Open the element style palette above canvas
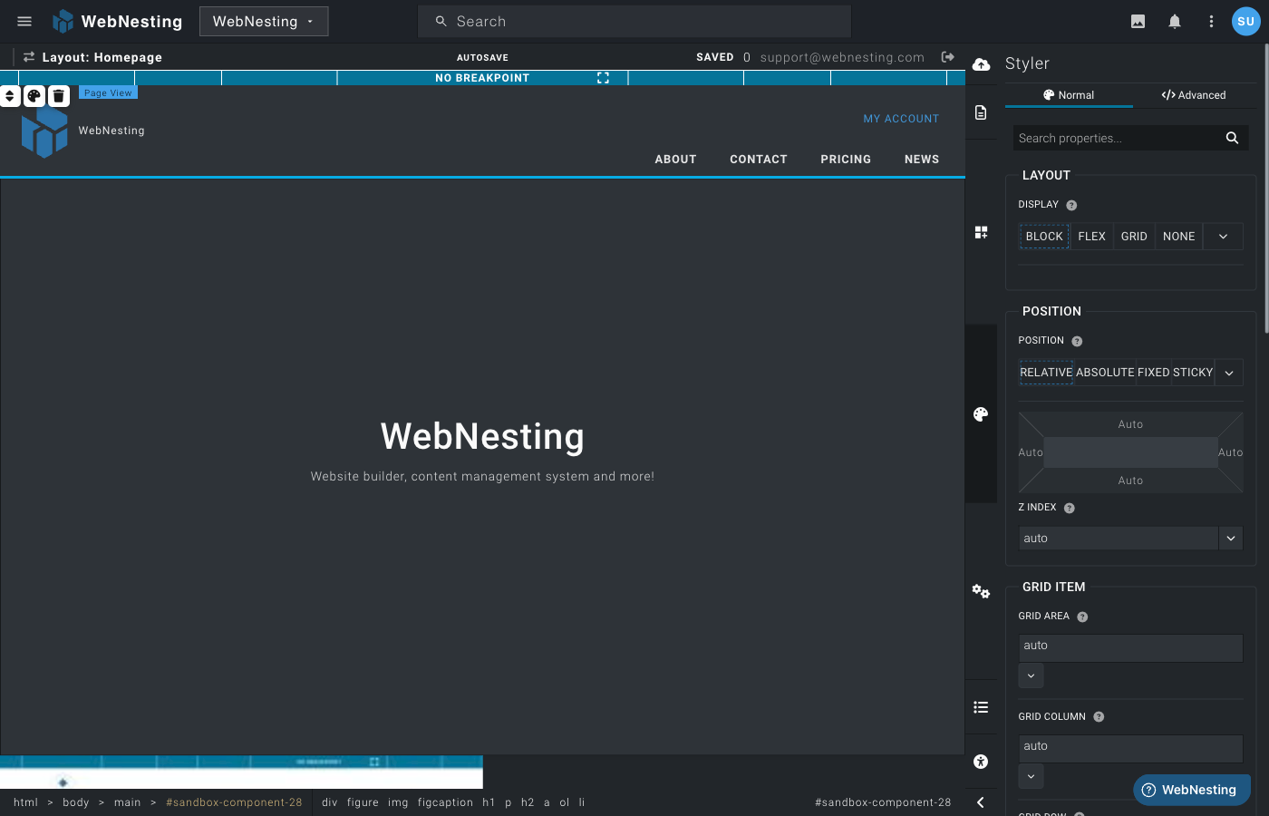Image resolution: width=1269 pixels, height=816 pixels. click(x=34, y=95)
